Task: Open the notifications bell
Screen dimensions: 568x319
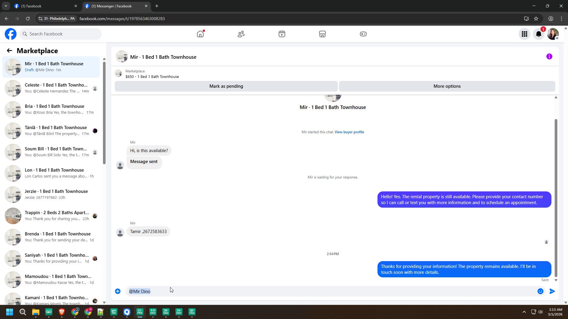Action: click(x=539, y=34)
